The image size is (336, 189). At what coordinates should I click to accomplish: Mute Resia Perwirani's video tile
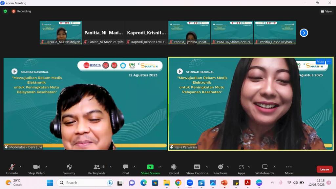pyautogui.click(x=320, y=62)
